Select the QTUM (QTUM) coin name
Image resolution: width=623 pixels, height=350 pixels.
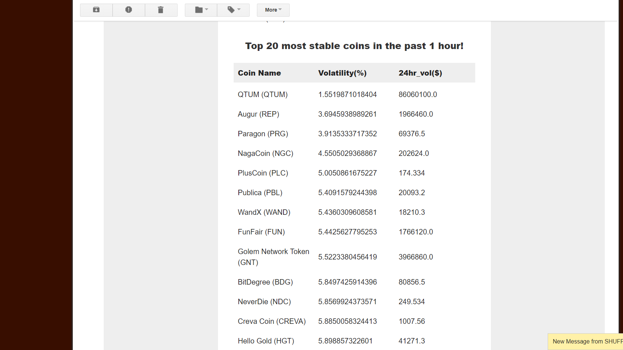pyautogui.click(x=263, y=94)
